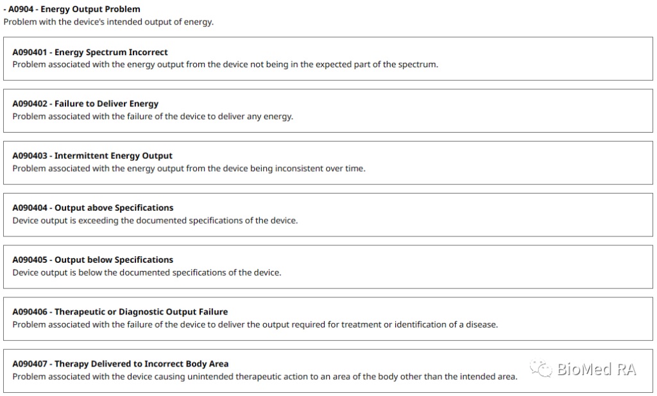Click the description about output exceeding documented specifications
657x396 pixels.
point(155,220)
